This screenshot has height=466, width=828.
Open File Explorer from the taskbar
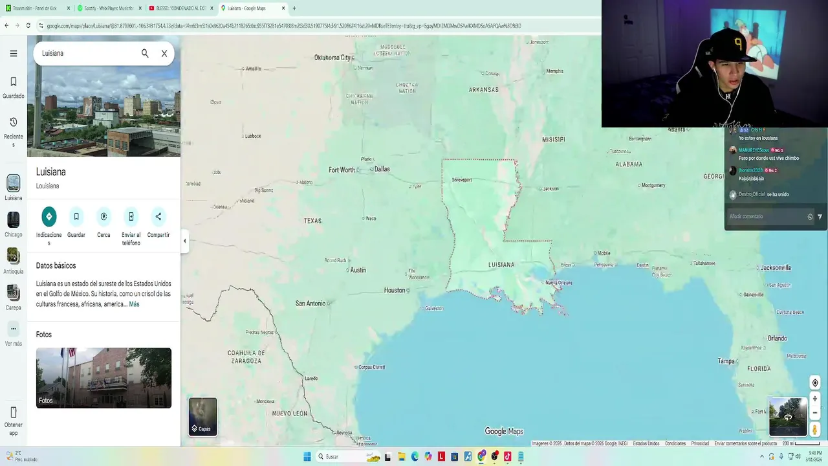[x=401, y=456]
